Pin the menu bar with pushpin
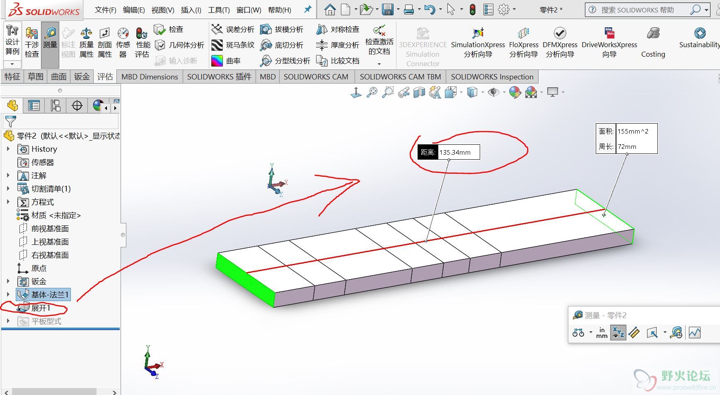 pyautogui.click(x=308, y=9)
